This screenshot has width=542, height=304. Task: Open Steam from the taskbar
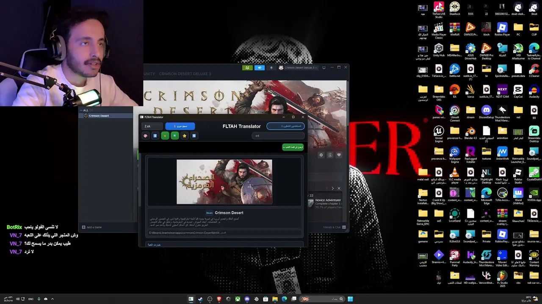pos(200,299)
